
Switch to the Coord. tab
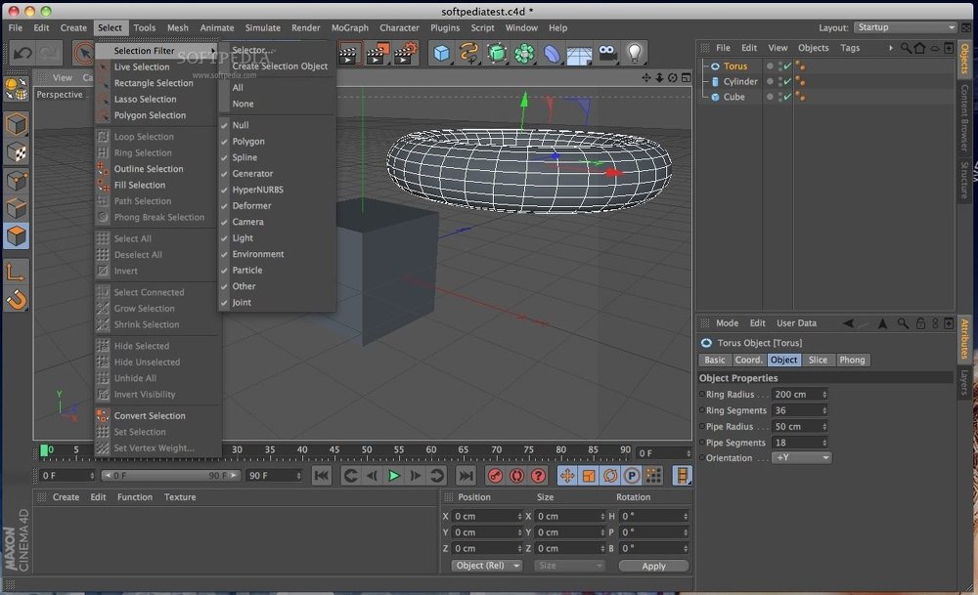tap(748, 361)
